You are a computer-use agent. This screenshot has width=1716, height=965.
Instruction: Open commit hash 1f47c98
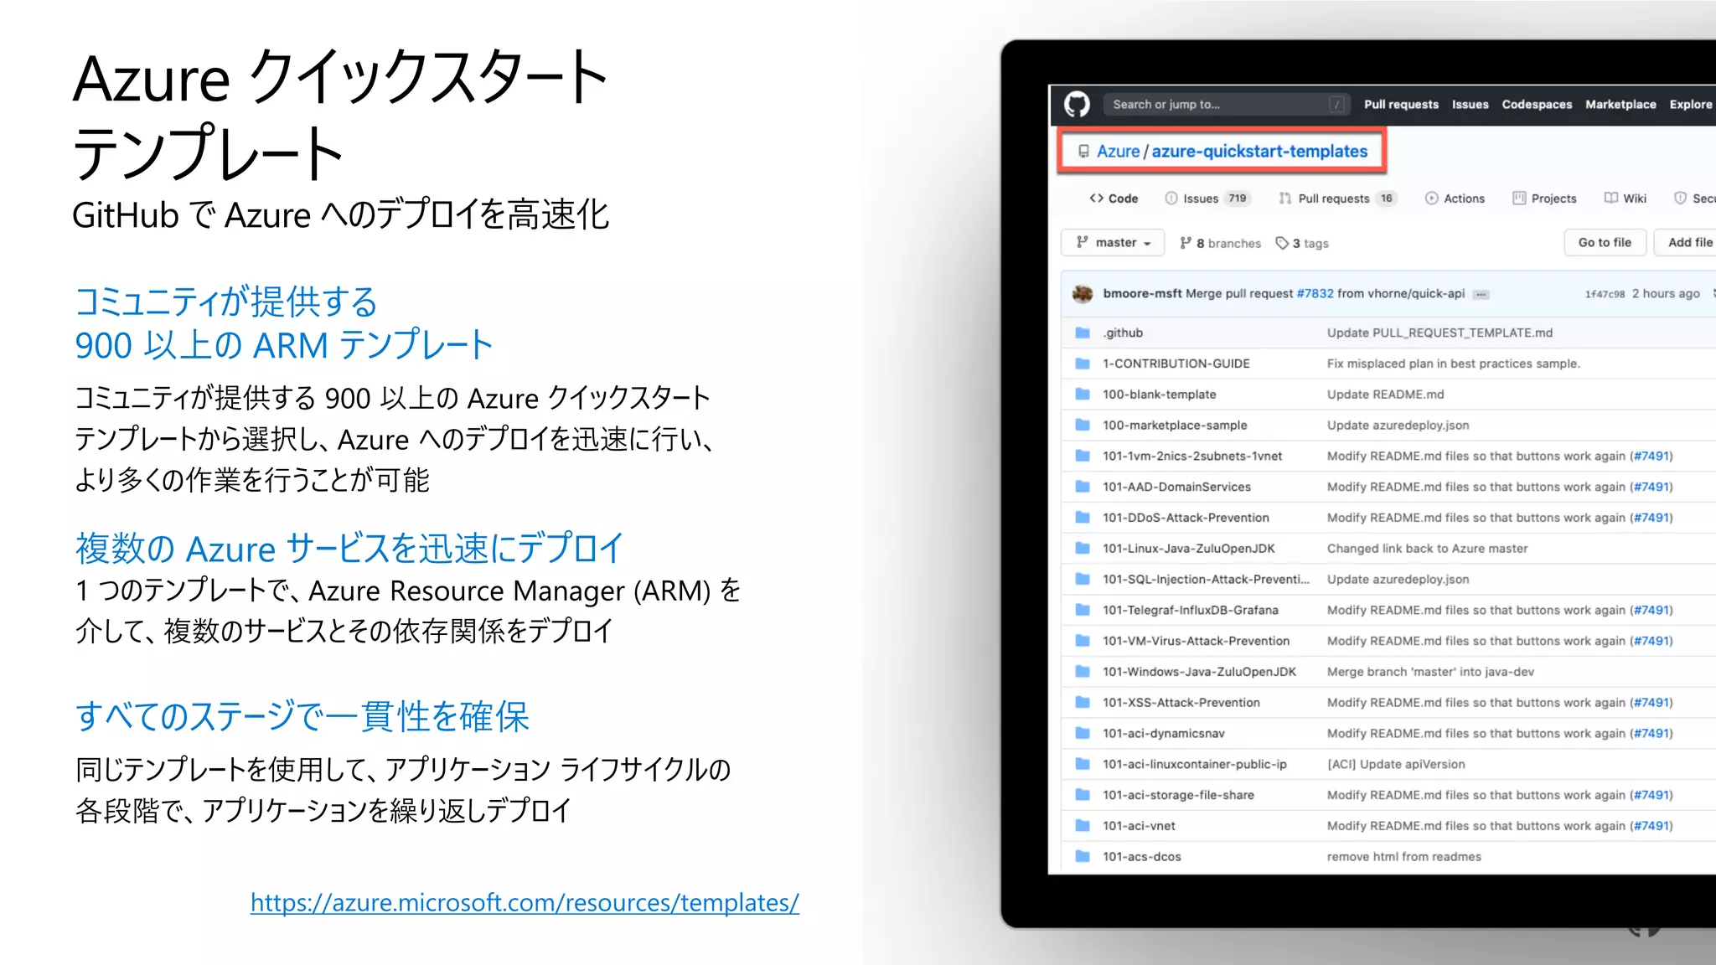click(1605, 294)
